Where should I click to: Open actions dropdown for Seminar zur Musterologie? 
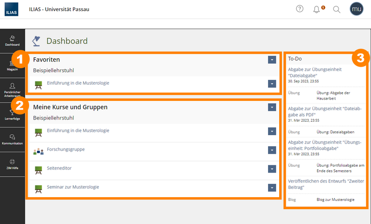point(272,187)
